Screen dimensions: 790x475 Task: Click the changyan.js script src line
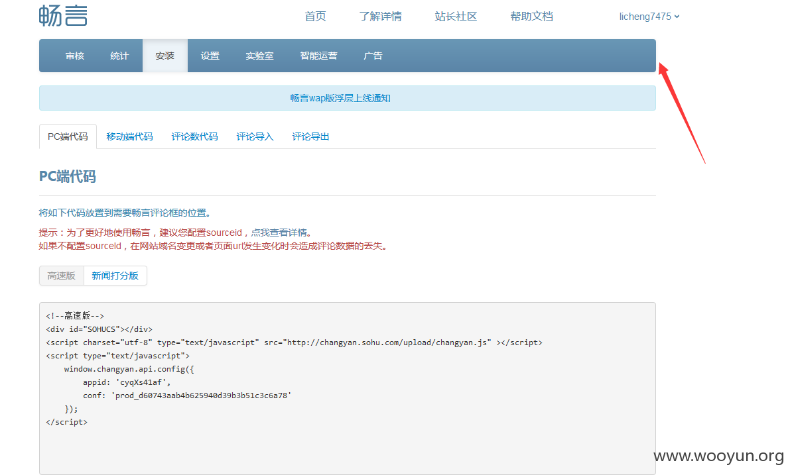point(295,343)
